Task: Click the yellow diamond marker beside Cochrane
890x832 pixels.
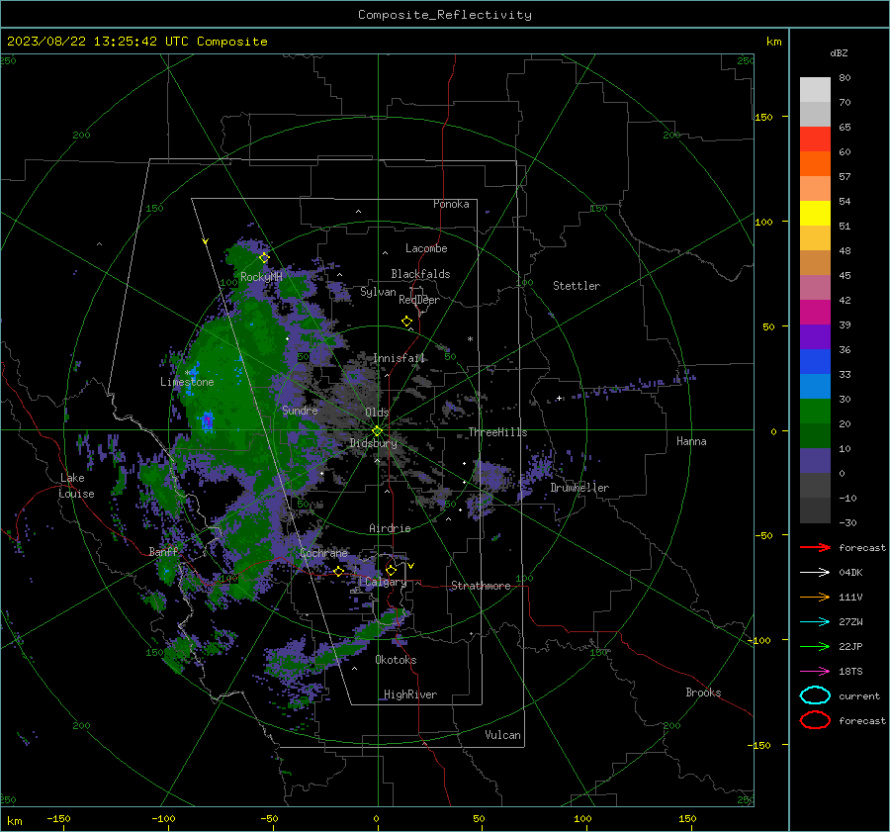Action: [x=339, y=572]
